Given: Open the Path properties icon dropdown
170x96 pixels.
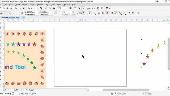Looking at the screenshot, I should click(95, 13).
